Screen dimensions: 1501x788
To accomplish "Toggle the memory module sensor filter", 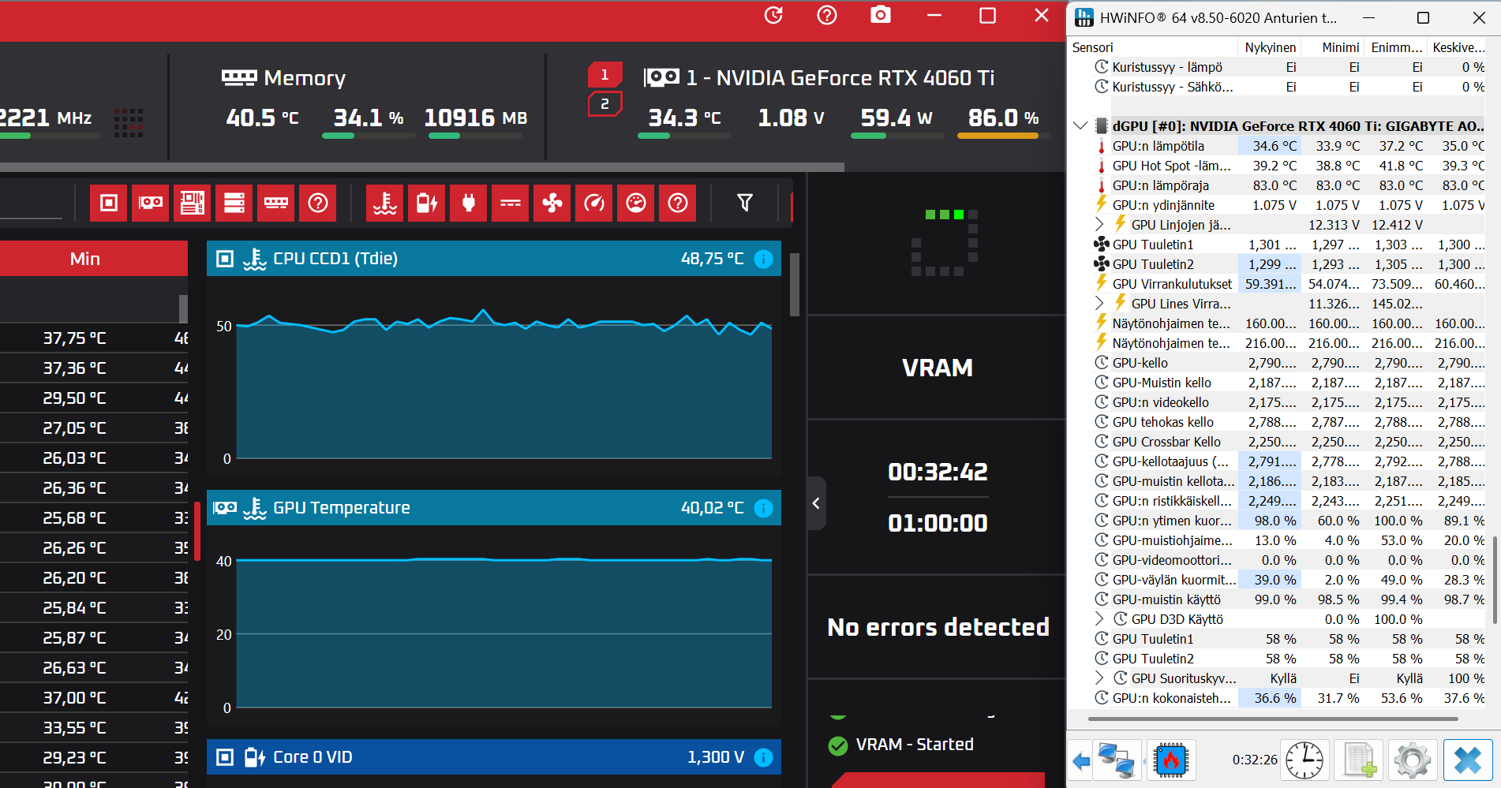I will click(x=276, y=204).
